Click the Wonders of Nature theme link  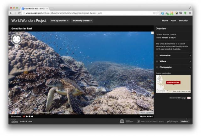click(x=169, y=38)
